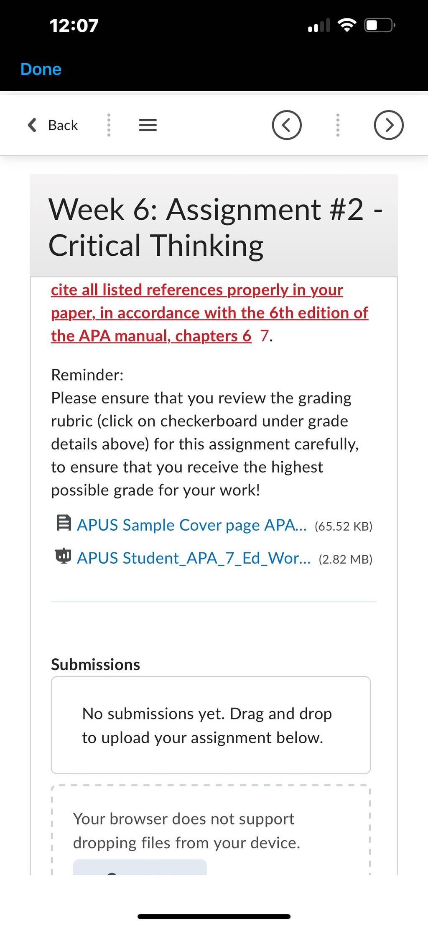Tap the Done button
428x927 pixels.
coord(41,69)
